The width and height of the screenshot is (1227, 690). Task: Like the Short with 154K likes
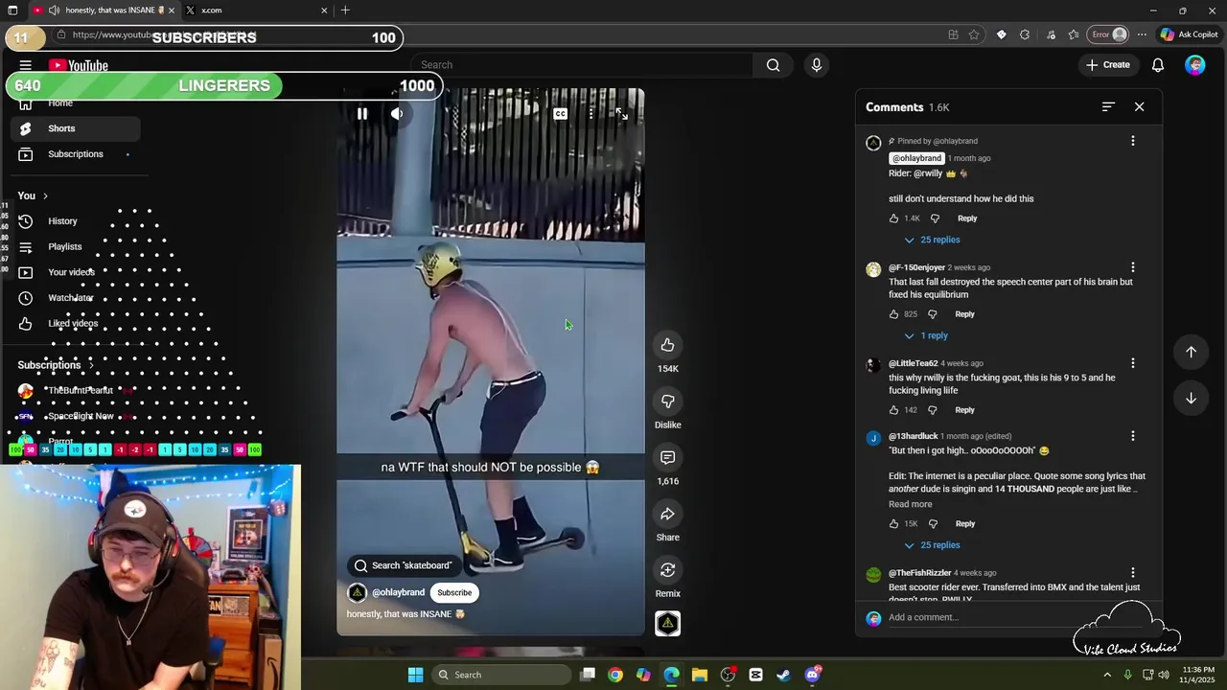pos(668,345)
